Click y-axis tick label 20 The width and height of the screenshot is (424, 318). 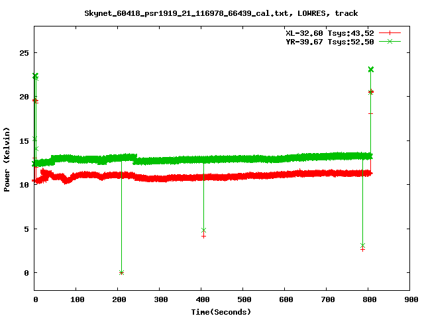pyautogui.click(x=24, y=97)
